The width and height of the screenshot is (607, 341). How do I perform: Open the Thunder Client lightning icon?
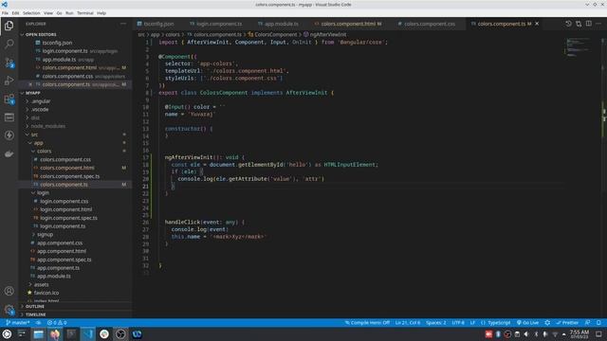[9, 135]
